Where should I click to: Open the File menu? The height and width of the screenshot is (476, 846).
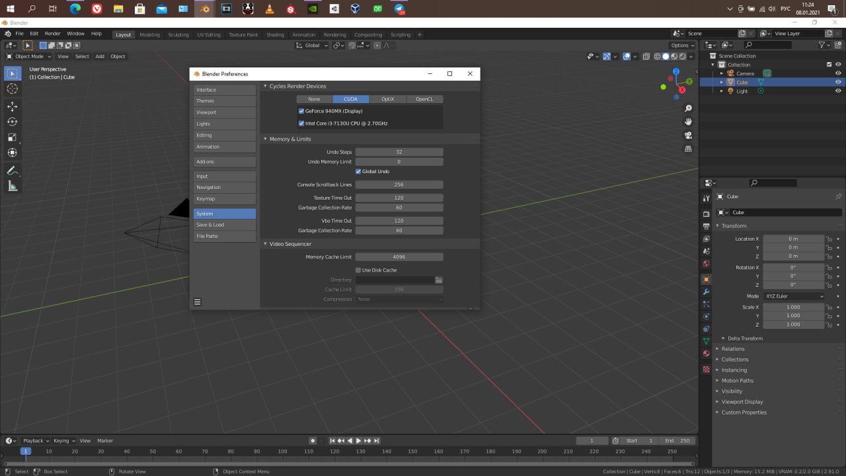19,34
